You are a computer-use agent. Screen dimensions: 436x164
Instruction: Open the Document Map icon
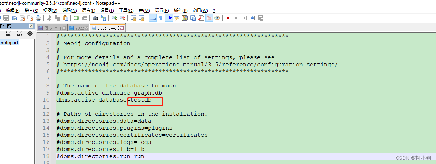185,18
